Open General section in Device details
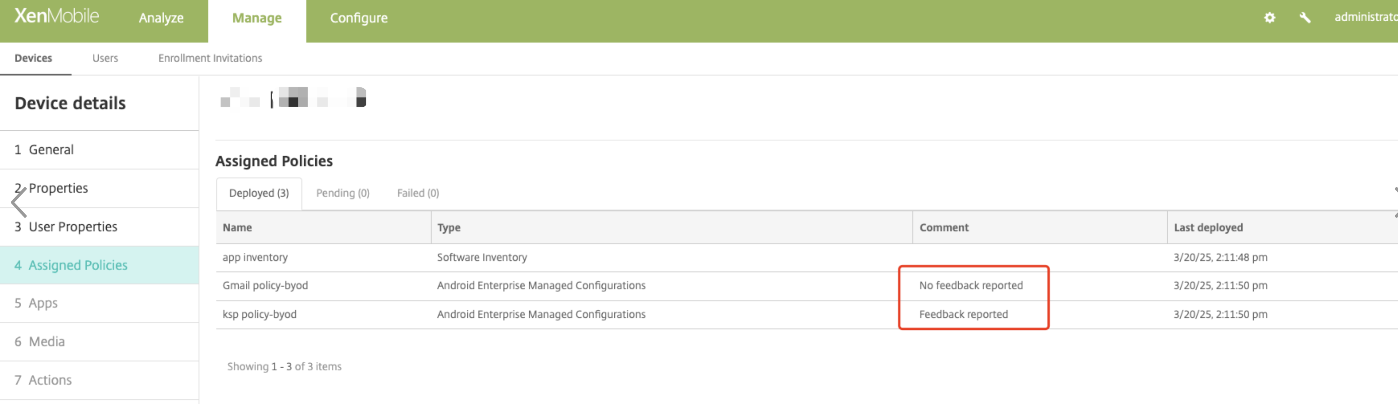Screen dimensions: 1398x404 (51, 150)
